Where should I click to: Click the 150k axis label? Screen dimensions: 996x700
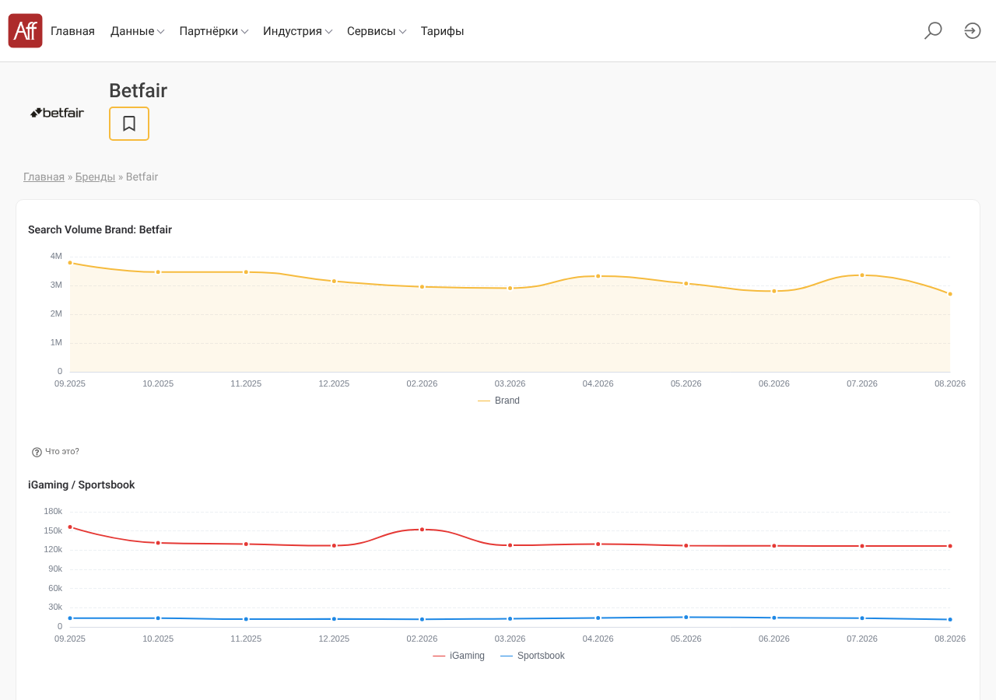pyautogui.click(x=53, y=530)
